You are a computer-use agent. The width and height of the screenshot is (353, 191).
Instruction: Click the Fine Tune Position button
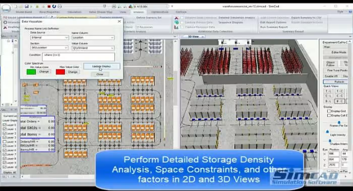(335, 70)
